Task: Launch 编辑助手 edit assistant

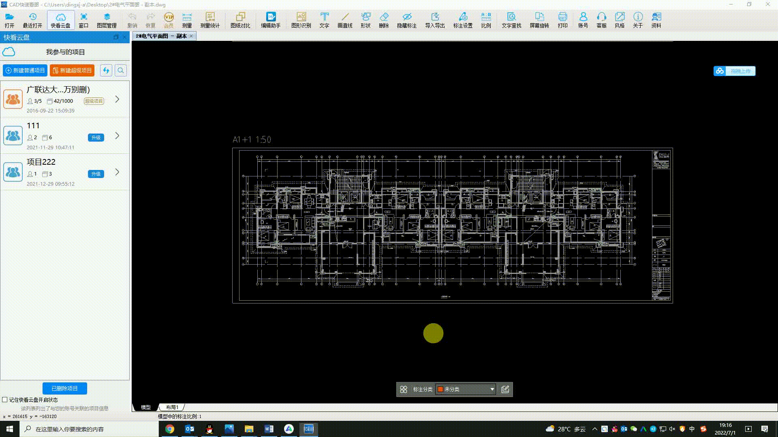Action: [x=271, y=20]
